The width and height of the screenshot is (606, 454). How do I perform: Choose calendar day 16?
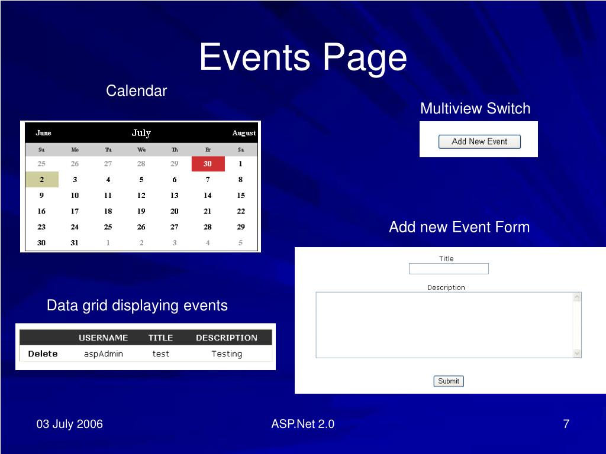click(x=41, y=211)
